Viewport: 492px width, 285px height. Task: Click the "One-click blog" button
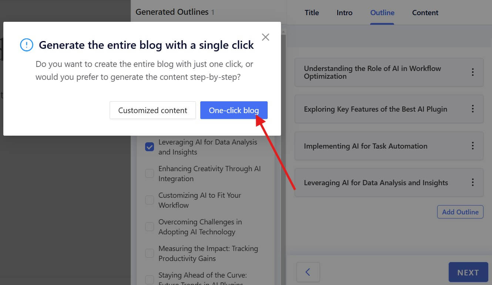[234, 110]
